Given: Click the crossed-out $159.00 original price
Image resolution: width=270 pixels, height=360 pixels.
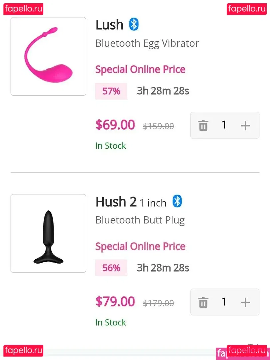Looking at the screenshot, I should click(158, 126).
